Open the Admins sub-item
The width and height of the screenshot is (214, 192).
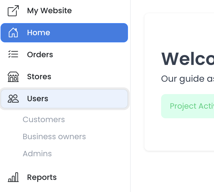[37, 153]
